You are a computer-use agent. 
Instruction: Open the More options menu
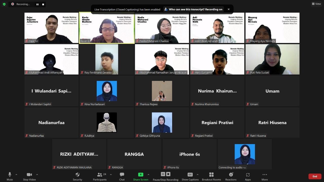(x=265, y=176)
